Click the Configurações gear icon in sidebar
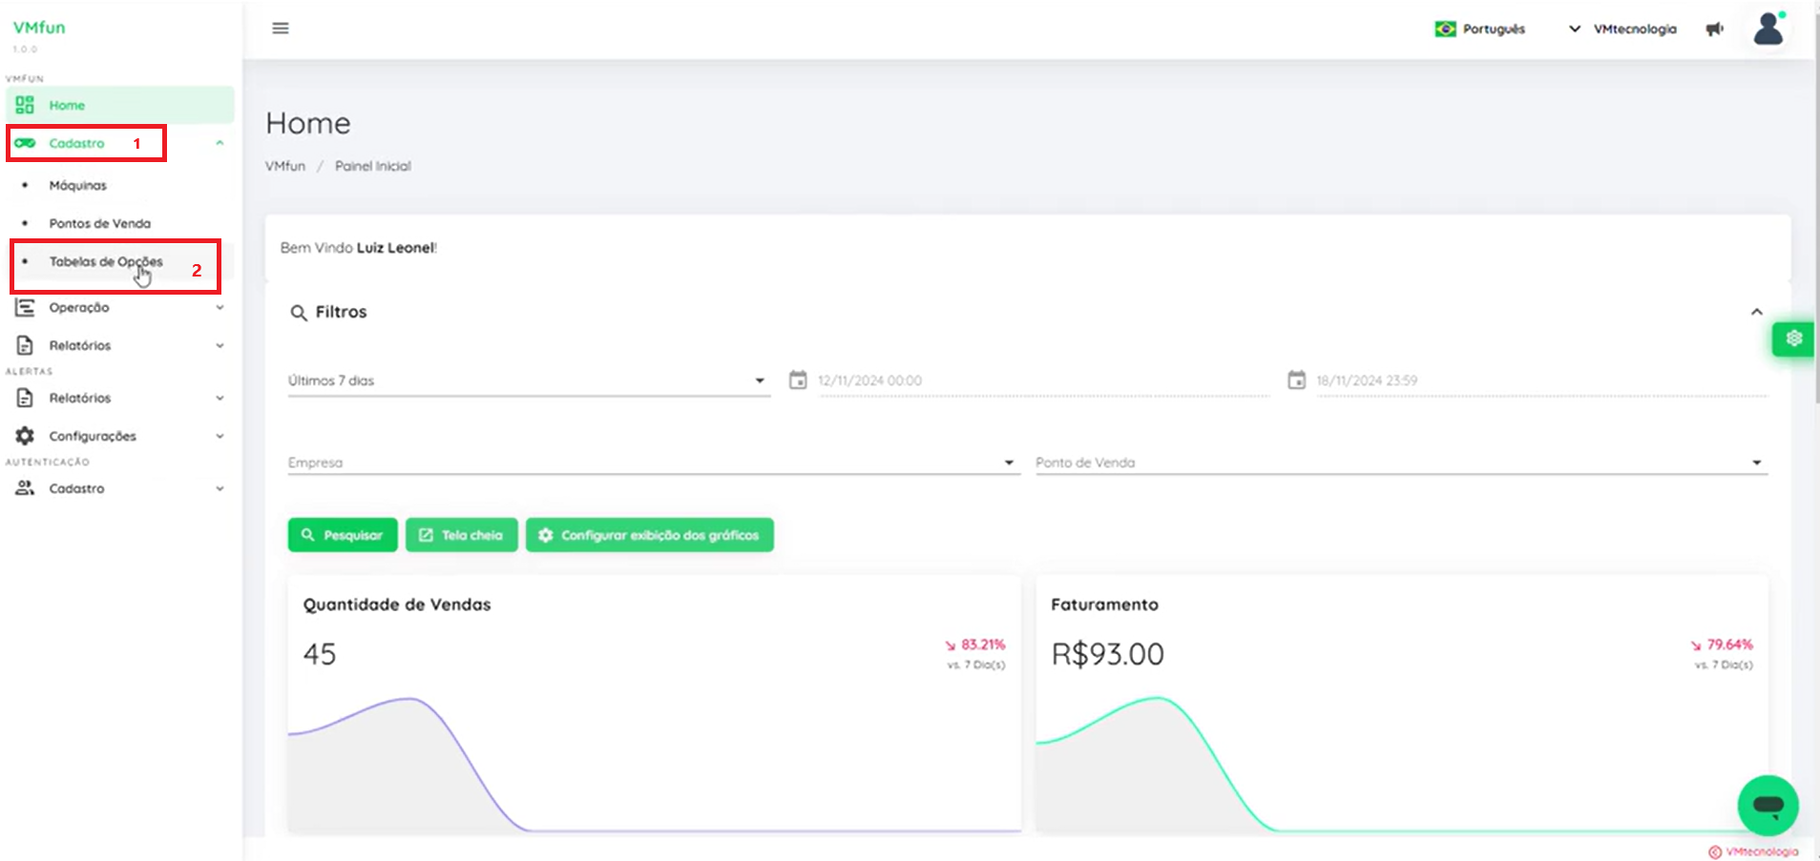Screen dimensions: 1820x861 click(x=25, y=436)
